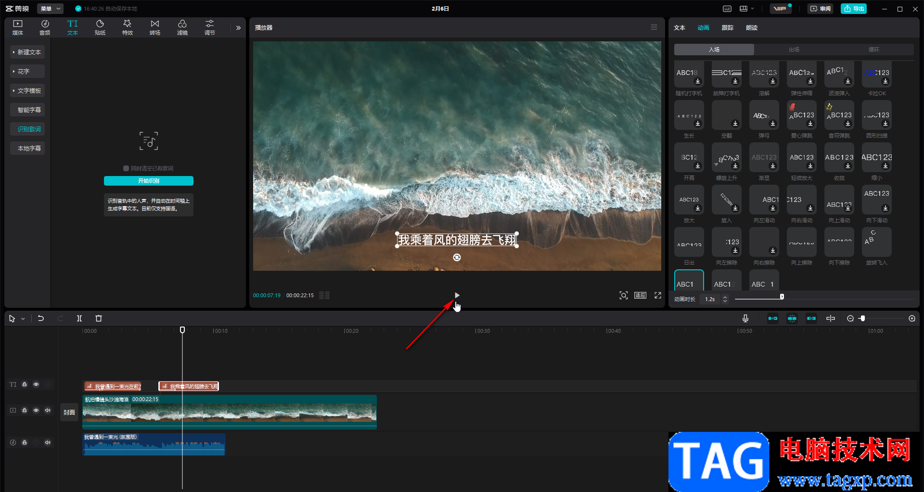Image resolution: width=924 pixels, height=492 pixels.
Task: Click the microphone voiceover record icon
Action: [745, 318]
